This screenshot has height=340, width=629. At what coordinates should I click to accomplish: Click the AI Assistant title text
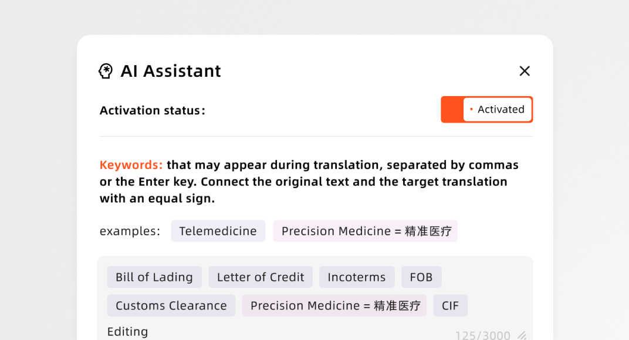171,71
